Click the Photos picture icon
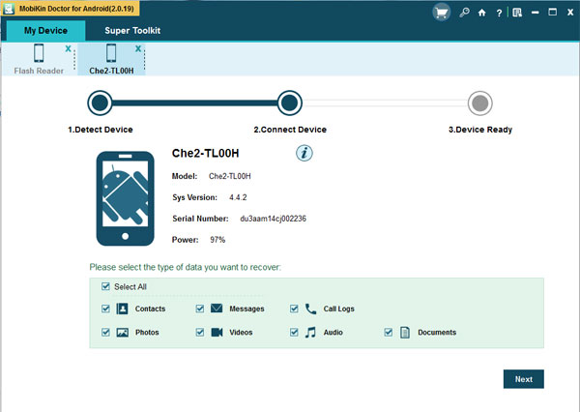This screenshot has height=412, width=580. (x=123, y=333)
